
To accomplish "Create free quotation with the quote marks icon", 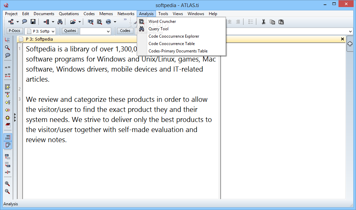I will click(x=7, y=68).
